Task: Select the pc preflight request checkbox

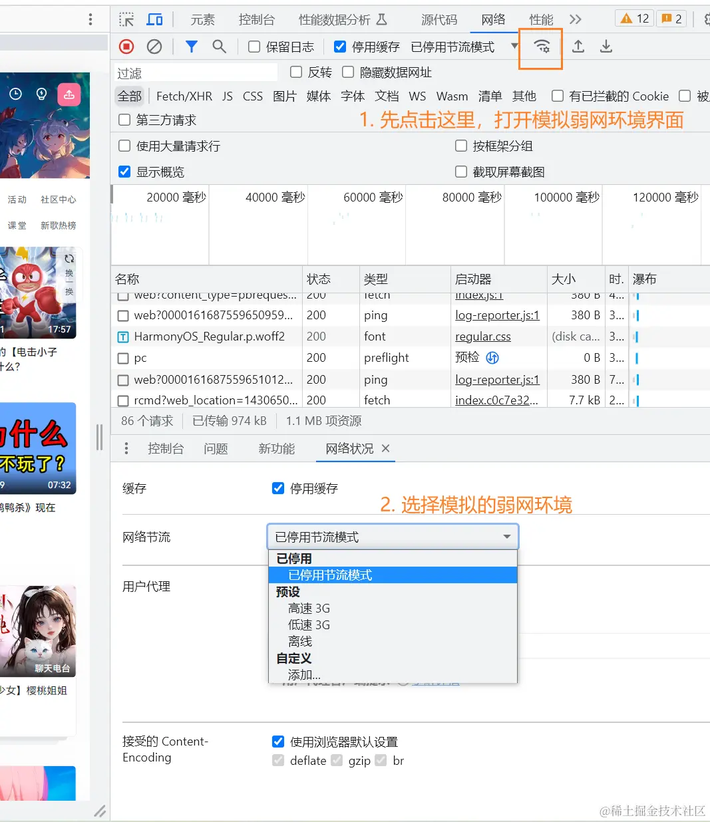Action: [x=123, y=358]
